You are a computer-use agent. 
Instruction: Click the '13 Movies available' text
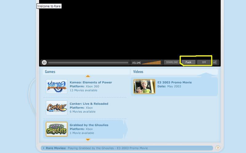(x=83, y=90)
